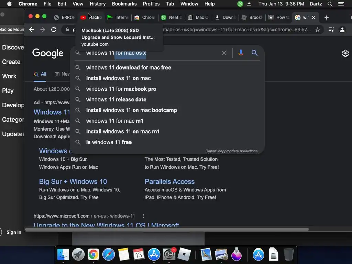Switch to the How to tab

[x=278, y=18]
